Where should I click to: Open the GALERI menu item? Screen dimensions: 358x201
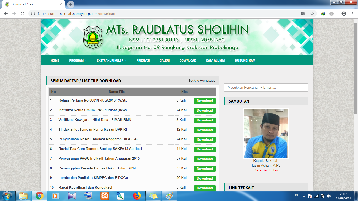click(x=165, y=60)
